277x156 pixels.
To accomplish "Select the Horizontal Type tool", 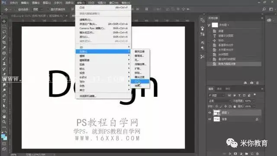I will tap(4, 101).
